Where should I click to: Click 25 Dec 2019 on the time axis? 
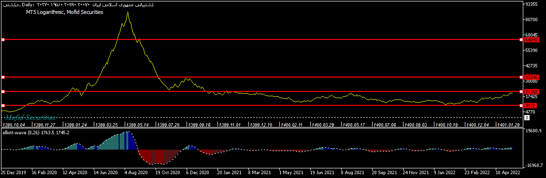13,172
